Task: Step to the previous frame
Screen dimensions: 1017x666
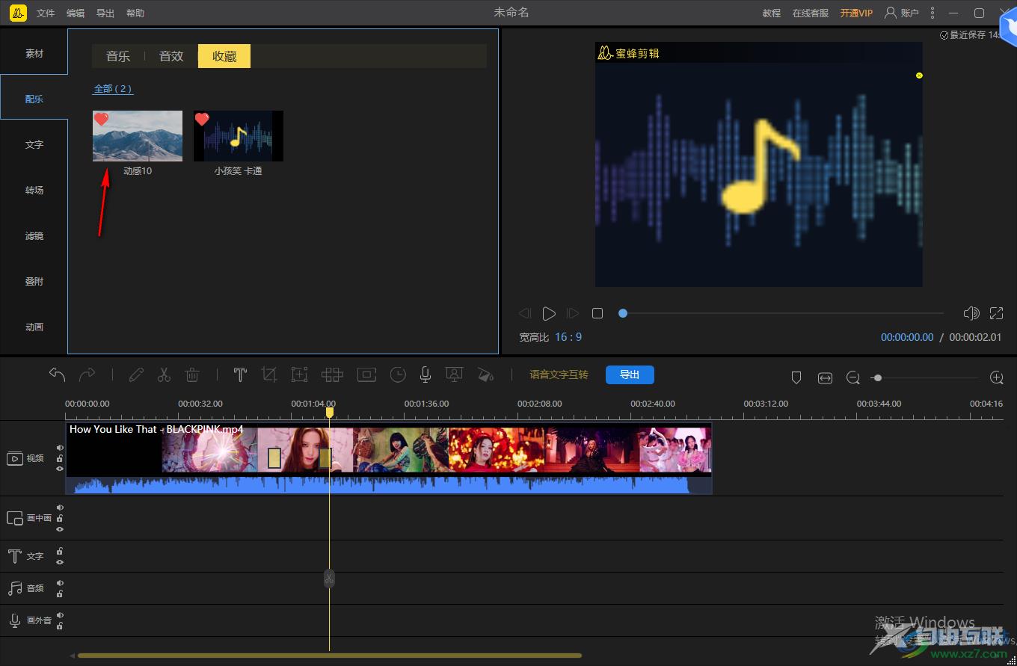Action: click(x=525, y=313)
